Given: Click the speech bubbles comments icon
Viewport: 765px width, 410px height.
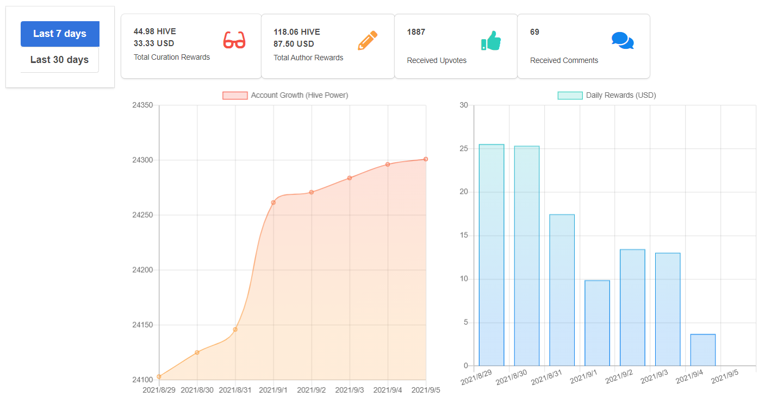Looking at the screenshot, I should [623, 41].
